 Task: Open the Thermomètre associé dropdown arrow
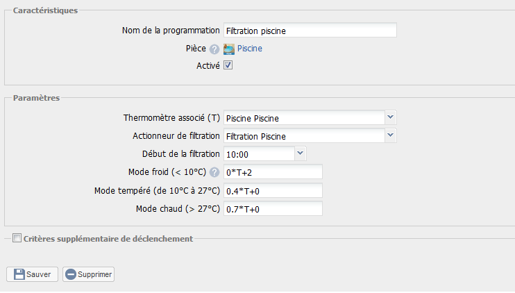(x=391, y=117)
